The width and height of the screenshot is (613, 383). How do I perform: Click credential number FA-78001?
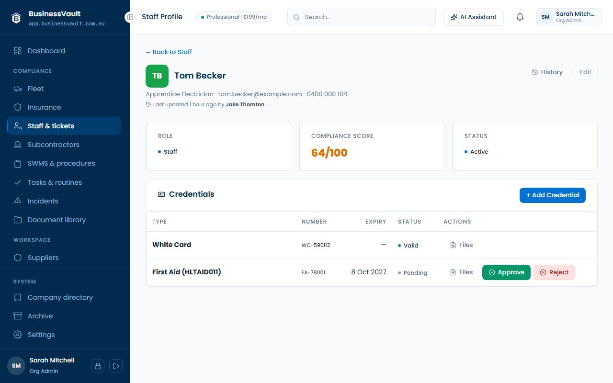point(313,273)
